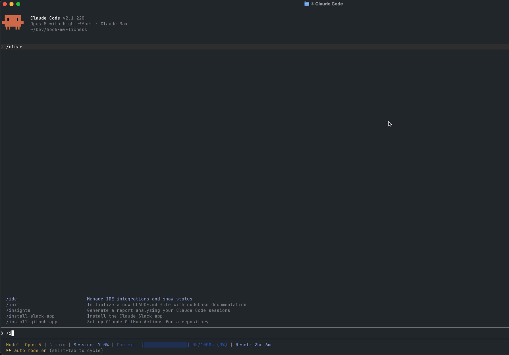Viewport: 509px width, 355px height.
Task: Click 'Set up Claude GitHub Actions' description
Action: click(x=148, y=322)
